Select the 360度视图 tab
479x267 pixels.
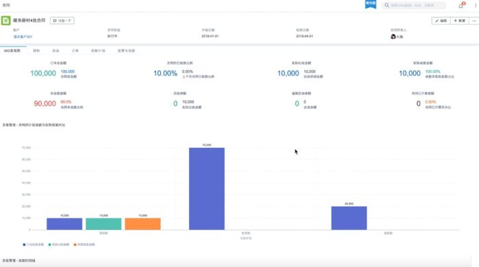coord(12,51)
